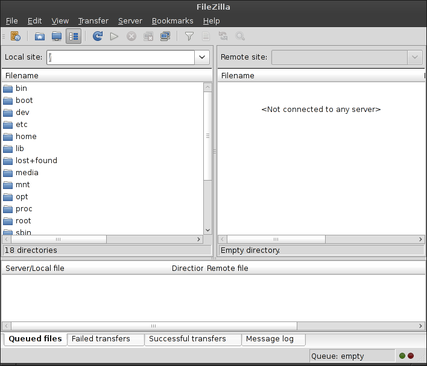
Task: Click local list vertical scrollbar thumb
Action: click(207, 136)
